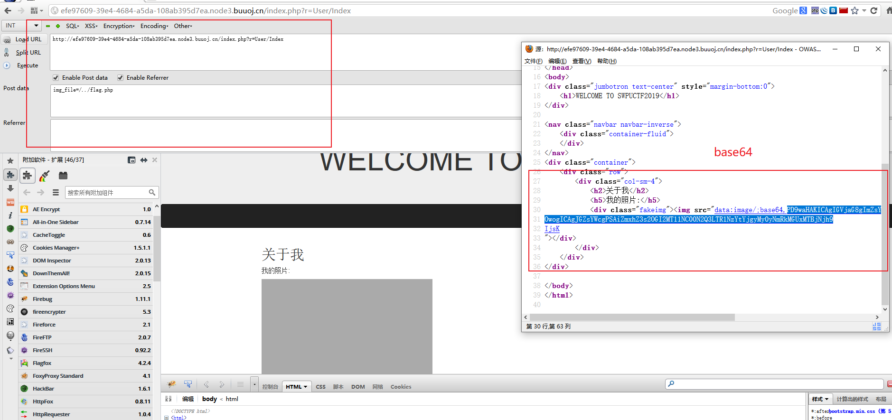
Task: Click the bookmarks star icon in sidebar
Action: (10, 161)
